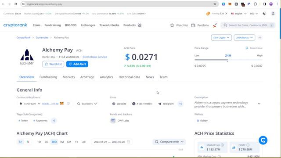Switch to Markets tab
The height and width of the screenshot is (158, 281).
(68, 77)
